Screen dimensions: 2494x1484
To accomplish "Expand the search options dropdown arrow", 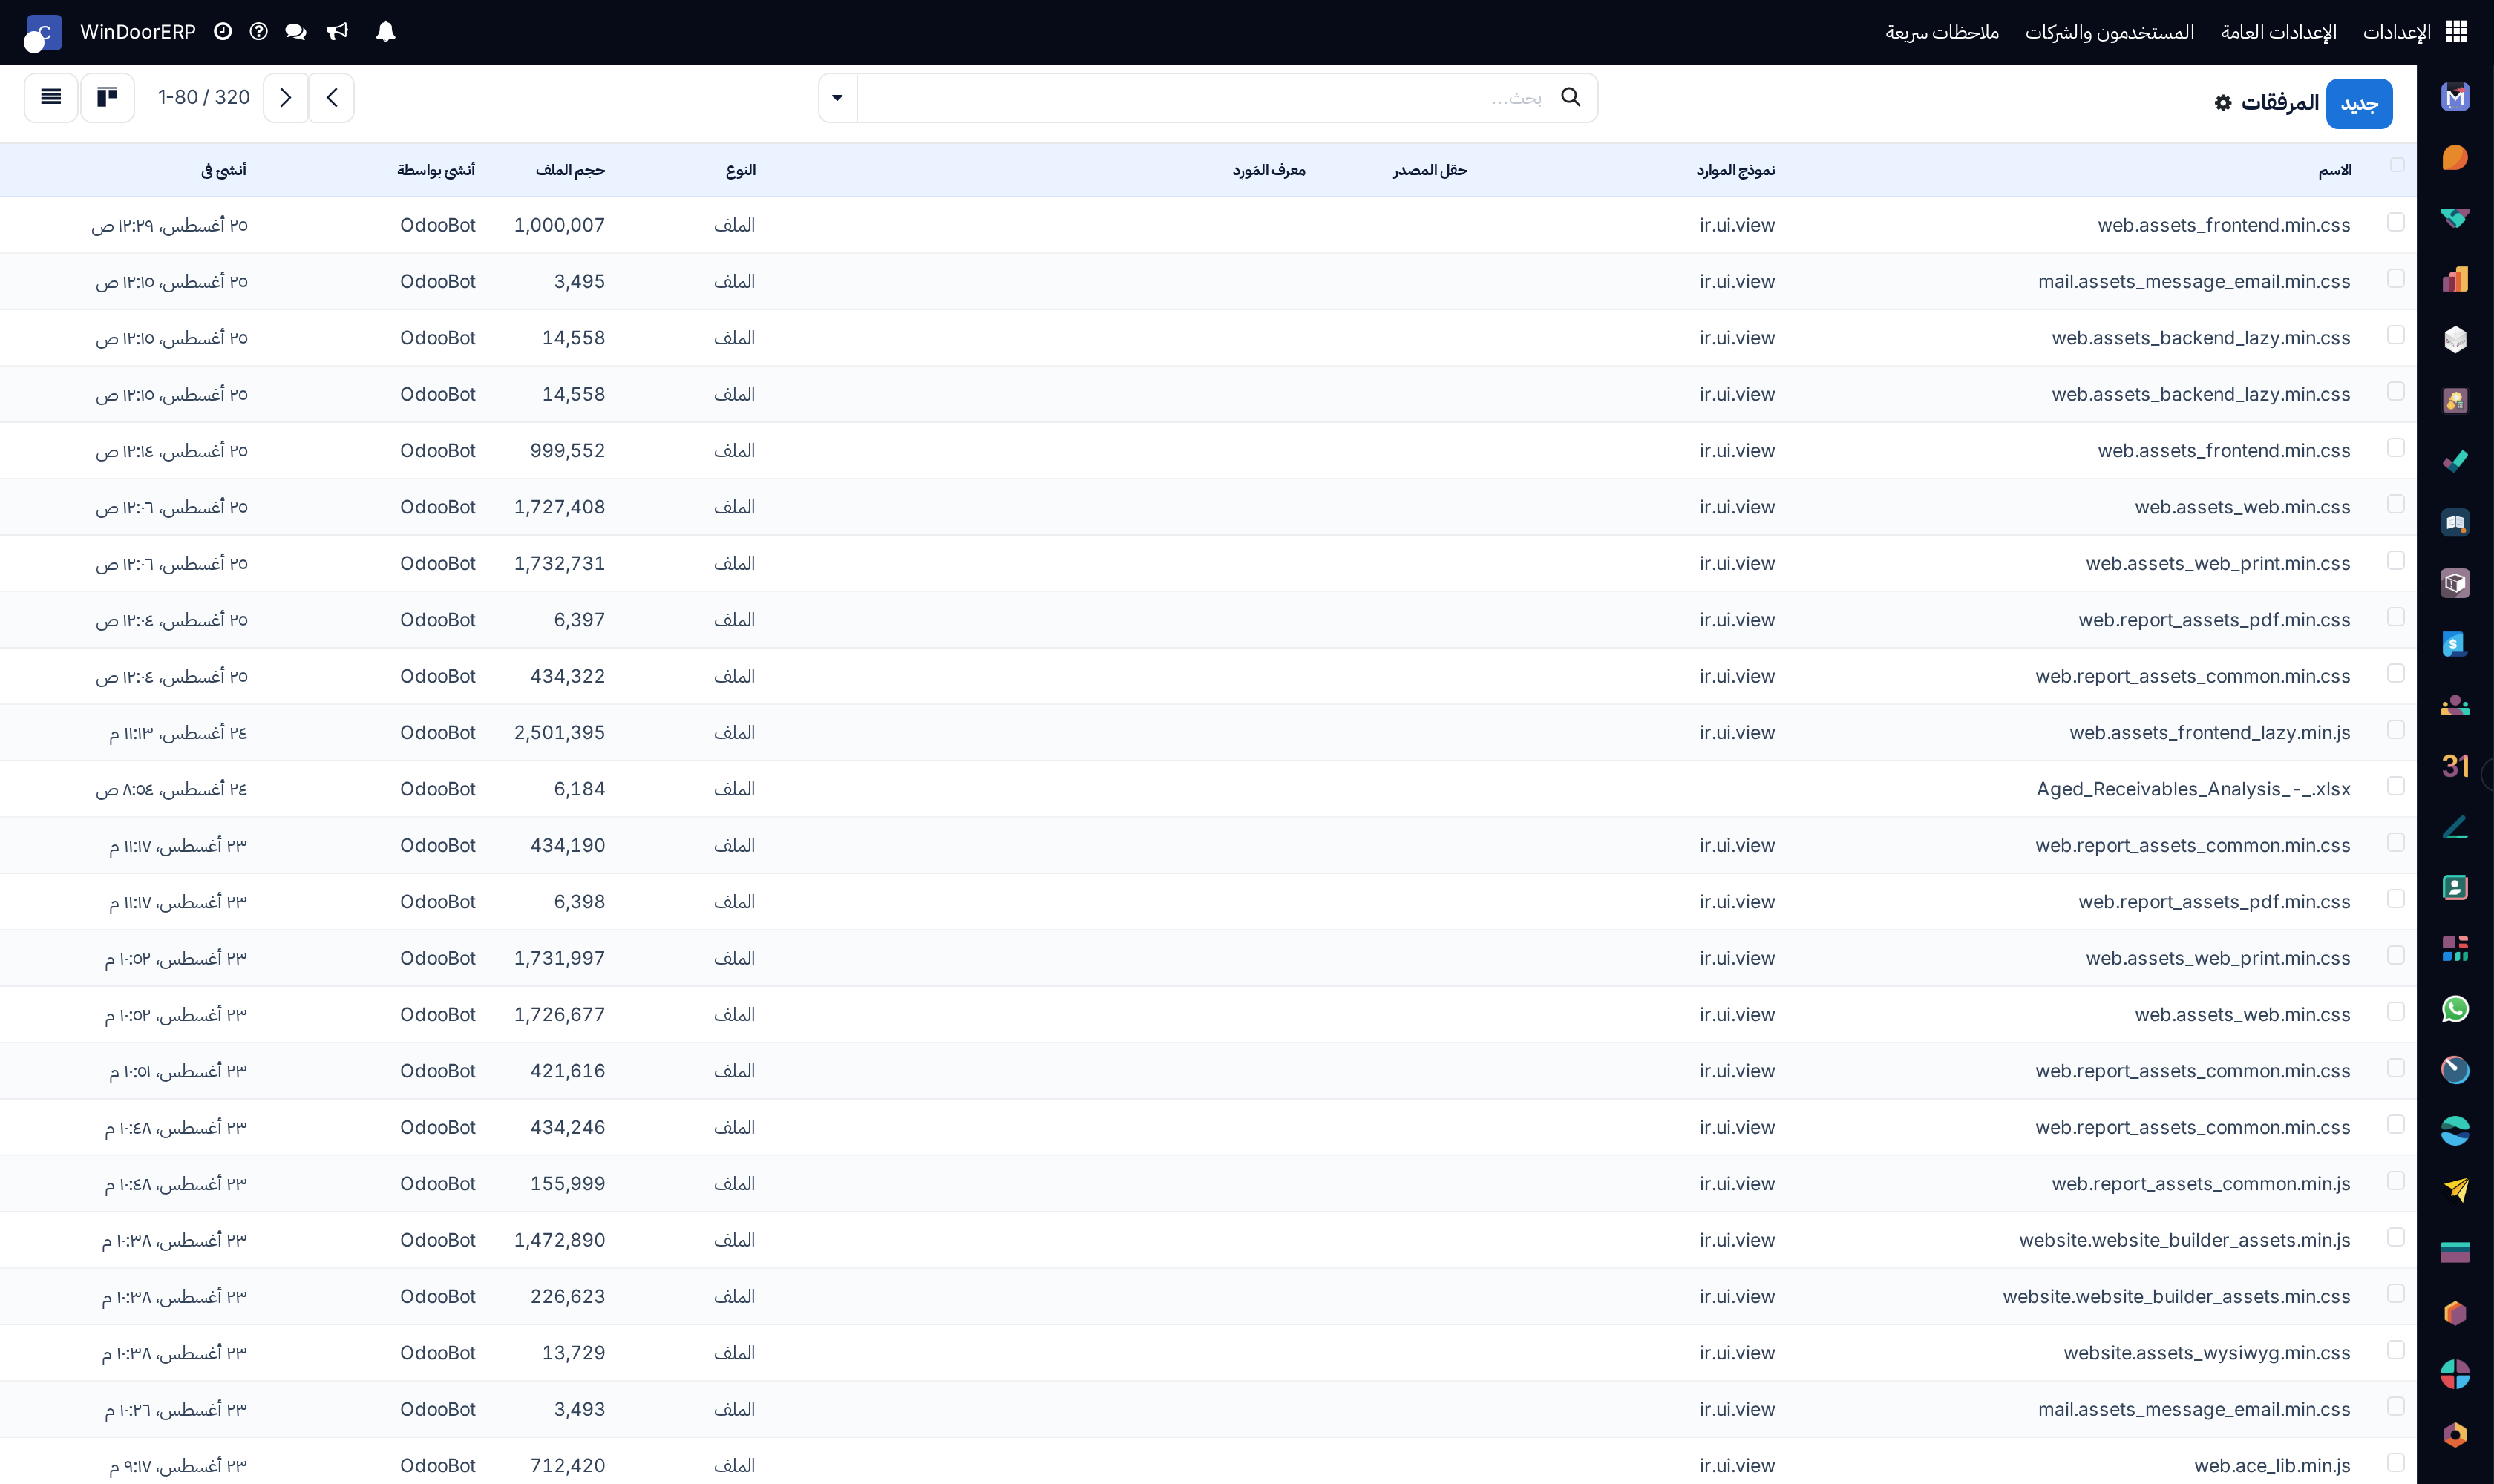I will coord(837,98).
